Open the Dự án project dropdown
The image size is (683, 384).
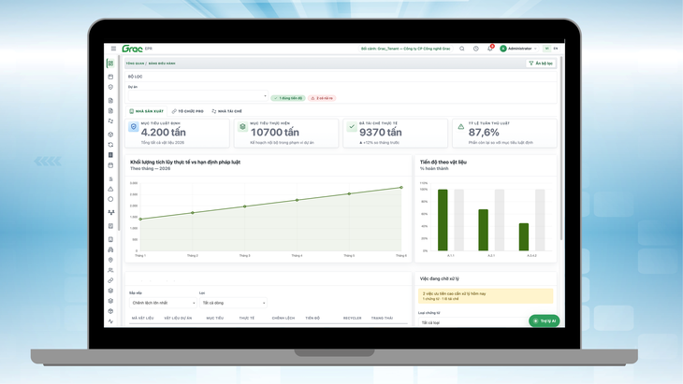click(197, 95)
